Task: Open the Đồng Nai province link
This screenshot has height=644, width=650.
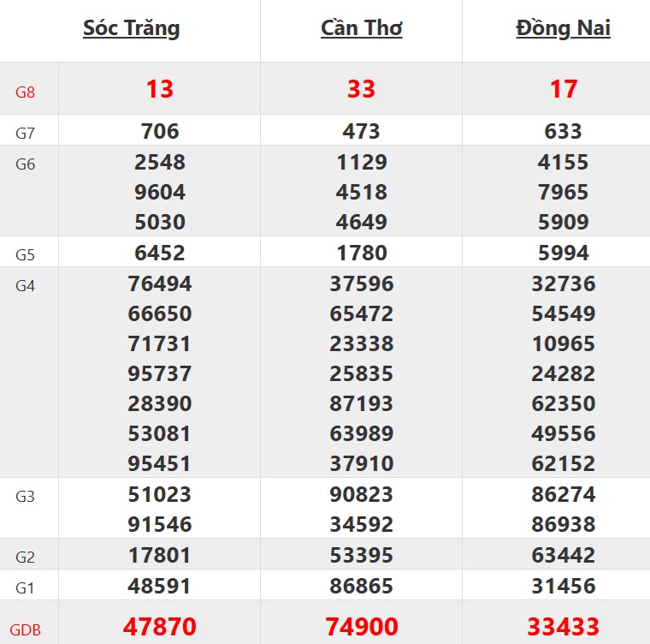Action: pos(563,28)
